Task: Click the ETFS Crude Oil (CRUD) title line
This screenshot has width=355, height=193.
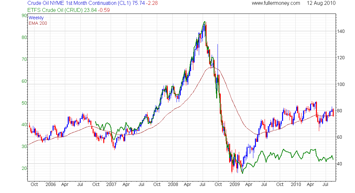Action: point(68,10)
